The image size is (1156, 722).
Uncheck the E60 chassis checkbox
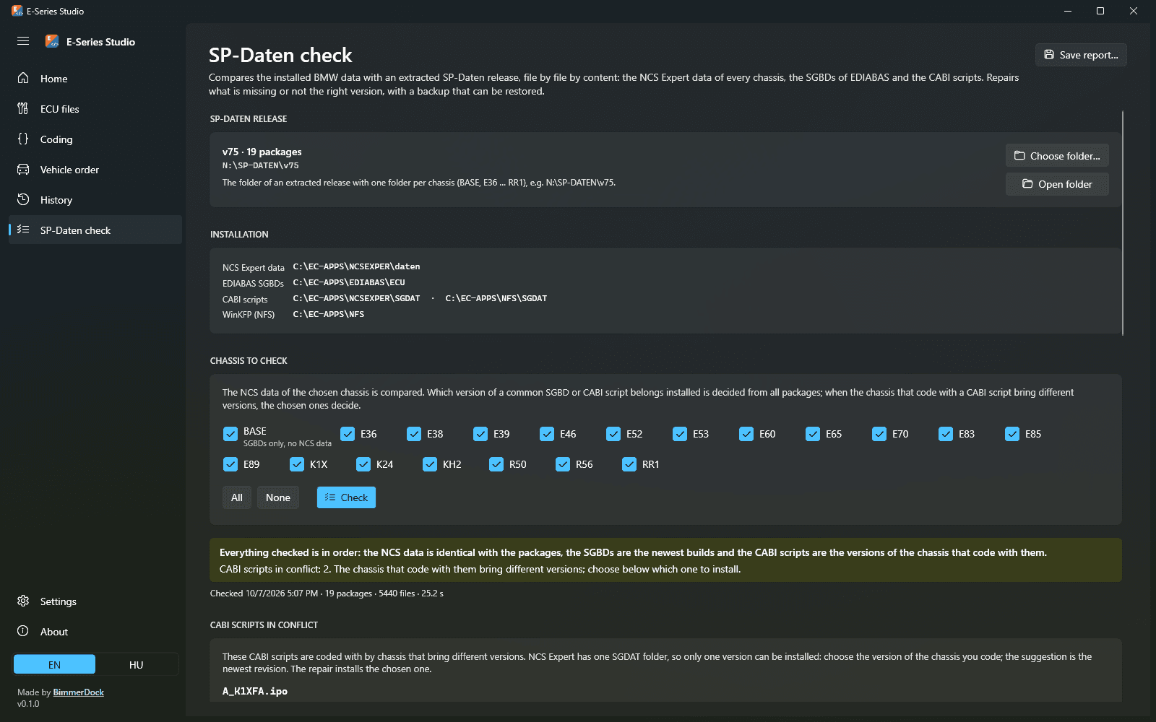click(746, 434)
